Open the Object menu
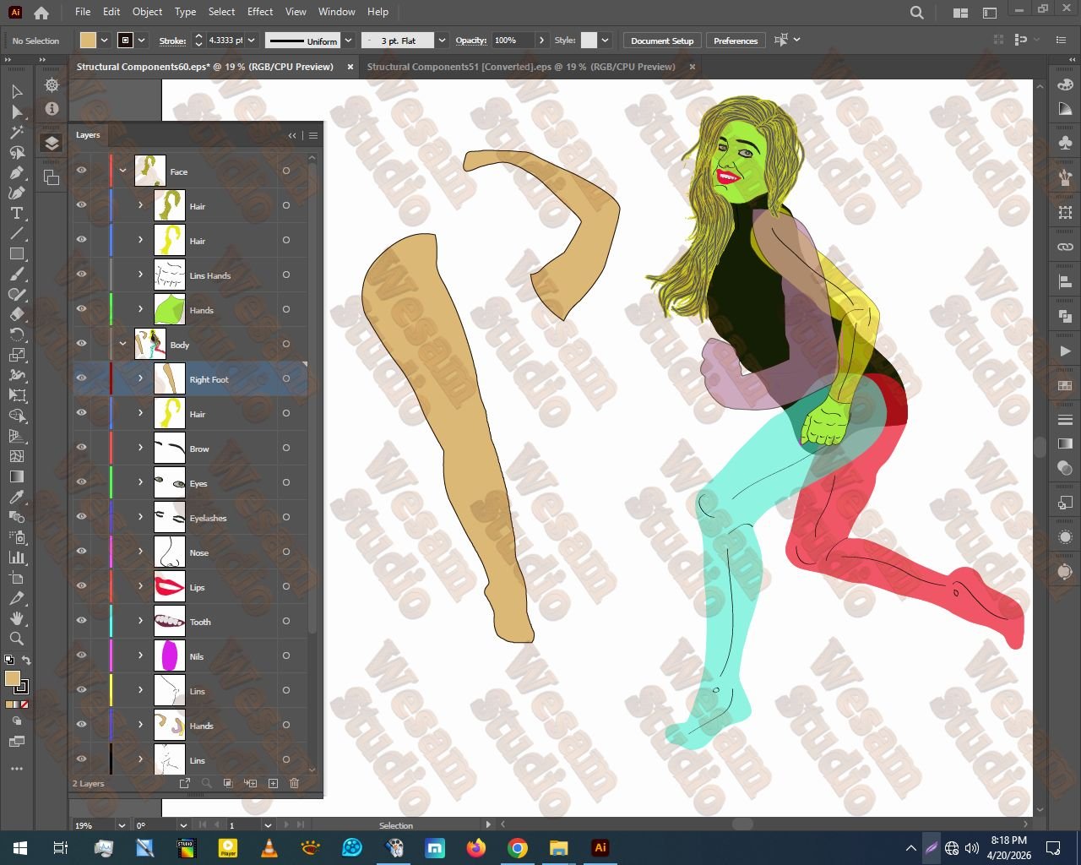The image size is (1081, 865). pyautogui.click(x=148, y=12)
